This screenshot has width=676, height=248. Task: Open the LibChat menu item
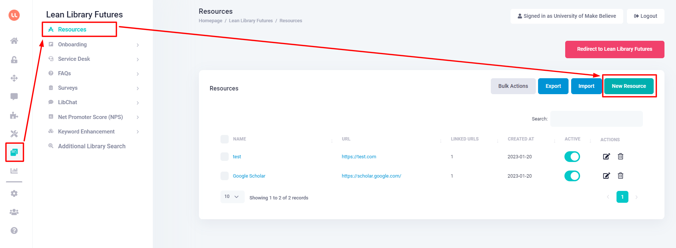67,102
